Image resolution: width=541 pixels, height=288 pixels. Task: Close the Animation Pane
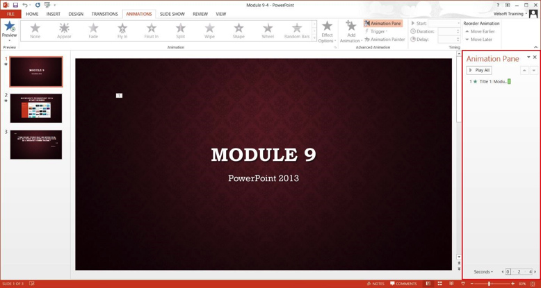click(535, 57)
